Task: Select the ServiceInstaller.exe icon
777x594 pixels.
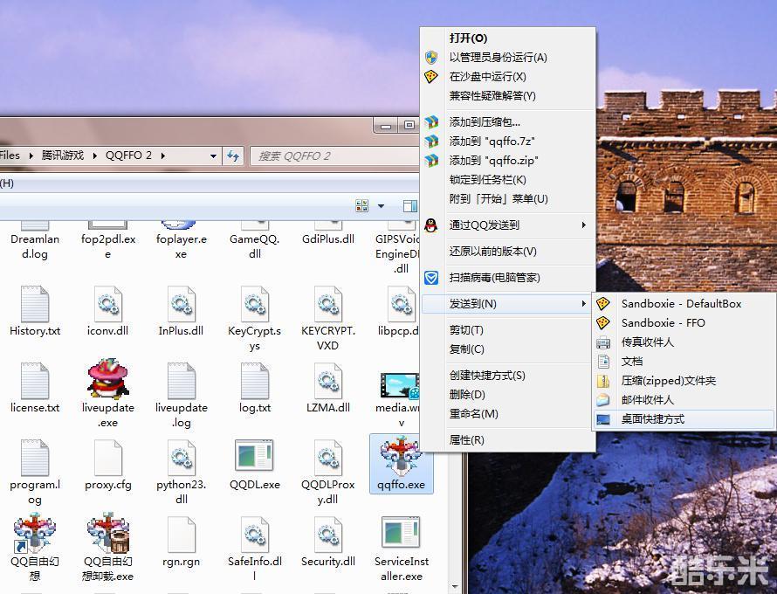Action: 401,533
